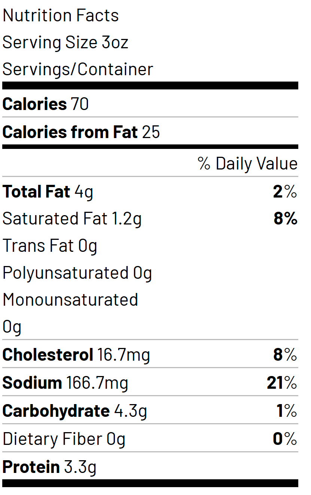Select the Saturated Fat 1.2g row
This screenshot has height=495, width=311.
click(x=150, y=219)
